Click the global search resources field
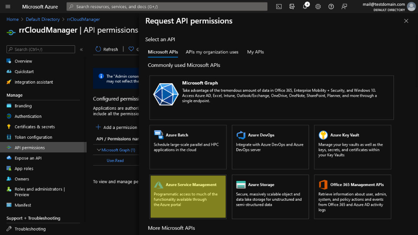 pos(167,7)
